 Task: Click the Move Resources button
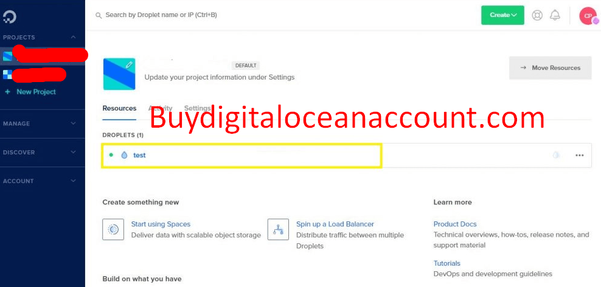point(550,68)
